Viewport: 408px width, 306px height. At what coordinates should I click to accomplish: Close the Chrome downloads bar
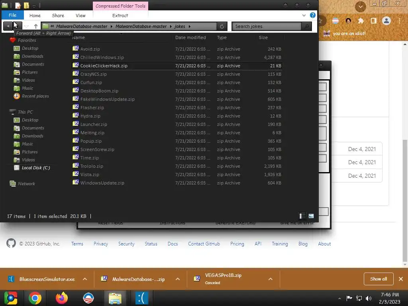(401, 279)
